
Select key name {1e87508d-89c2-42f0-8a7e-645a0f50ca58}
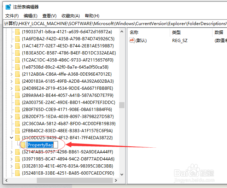[65, 67]
